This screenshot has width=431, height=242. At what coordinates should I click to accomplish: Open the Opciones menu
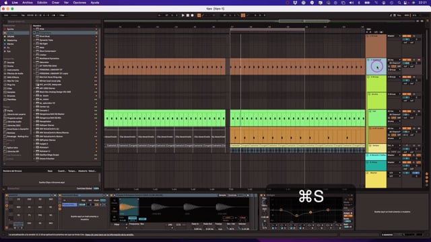79,3
